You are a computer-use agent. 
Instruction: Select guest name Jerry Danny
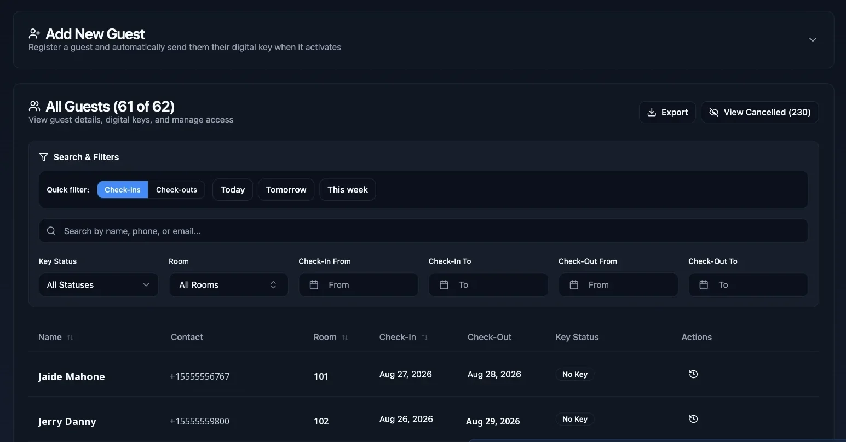pos(67,421)
